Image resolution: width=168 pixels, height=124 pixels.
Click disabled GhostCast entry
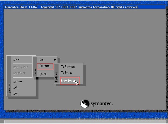[20, 73]
